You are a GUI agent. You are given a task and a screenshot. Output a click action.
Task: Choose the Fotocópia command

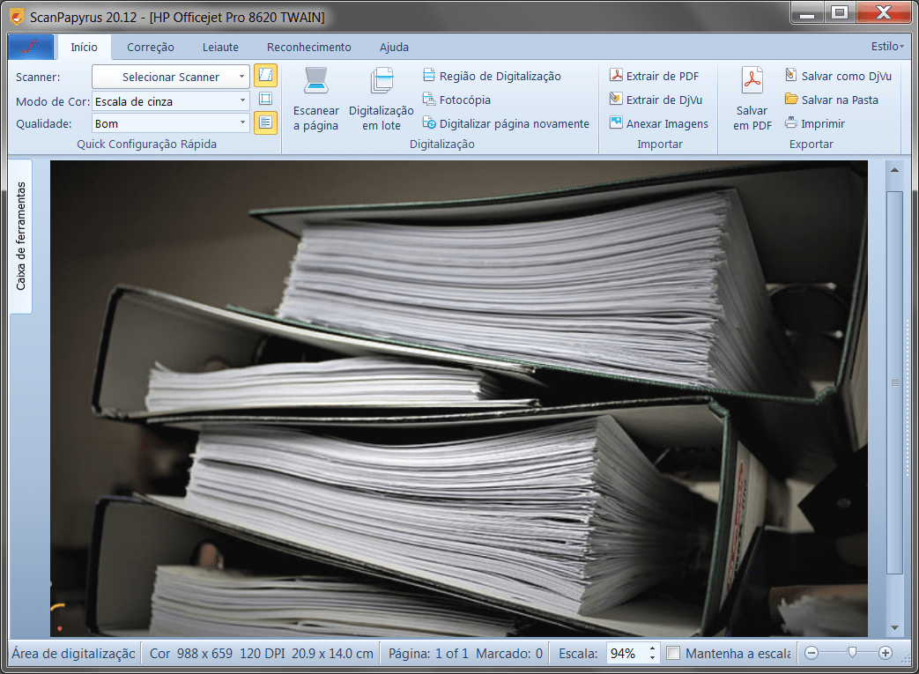tap(456, 100)
